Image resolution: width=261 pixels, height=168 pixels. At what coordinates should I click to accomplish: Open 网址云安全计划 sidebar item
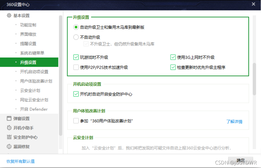(x=34, y=100)
